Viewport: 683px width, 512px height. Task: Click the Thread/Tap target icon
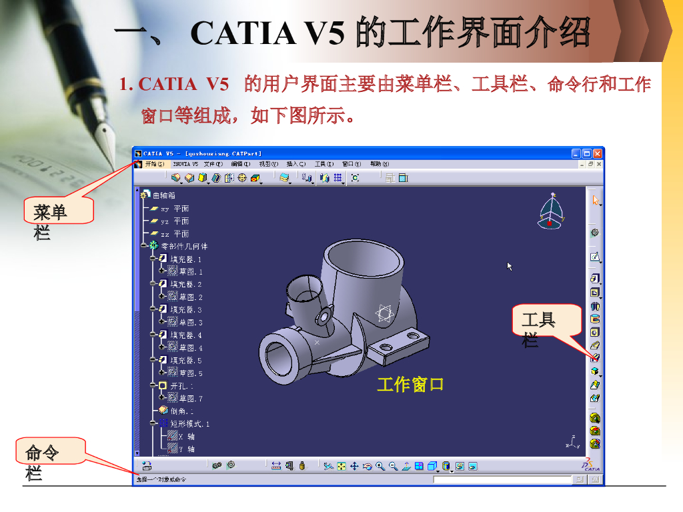coord(242,177)
